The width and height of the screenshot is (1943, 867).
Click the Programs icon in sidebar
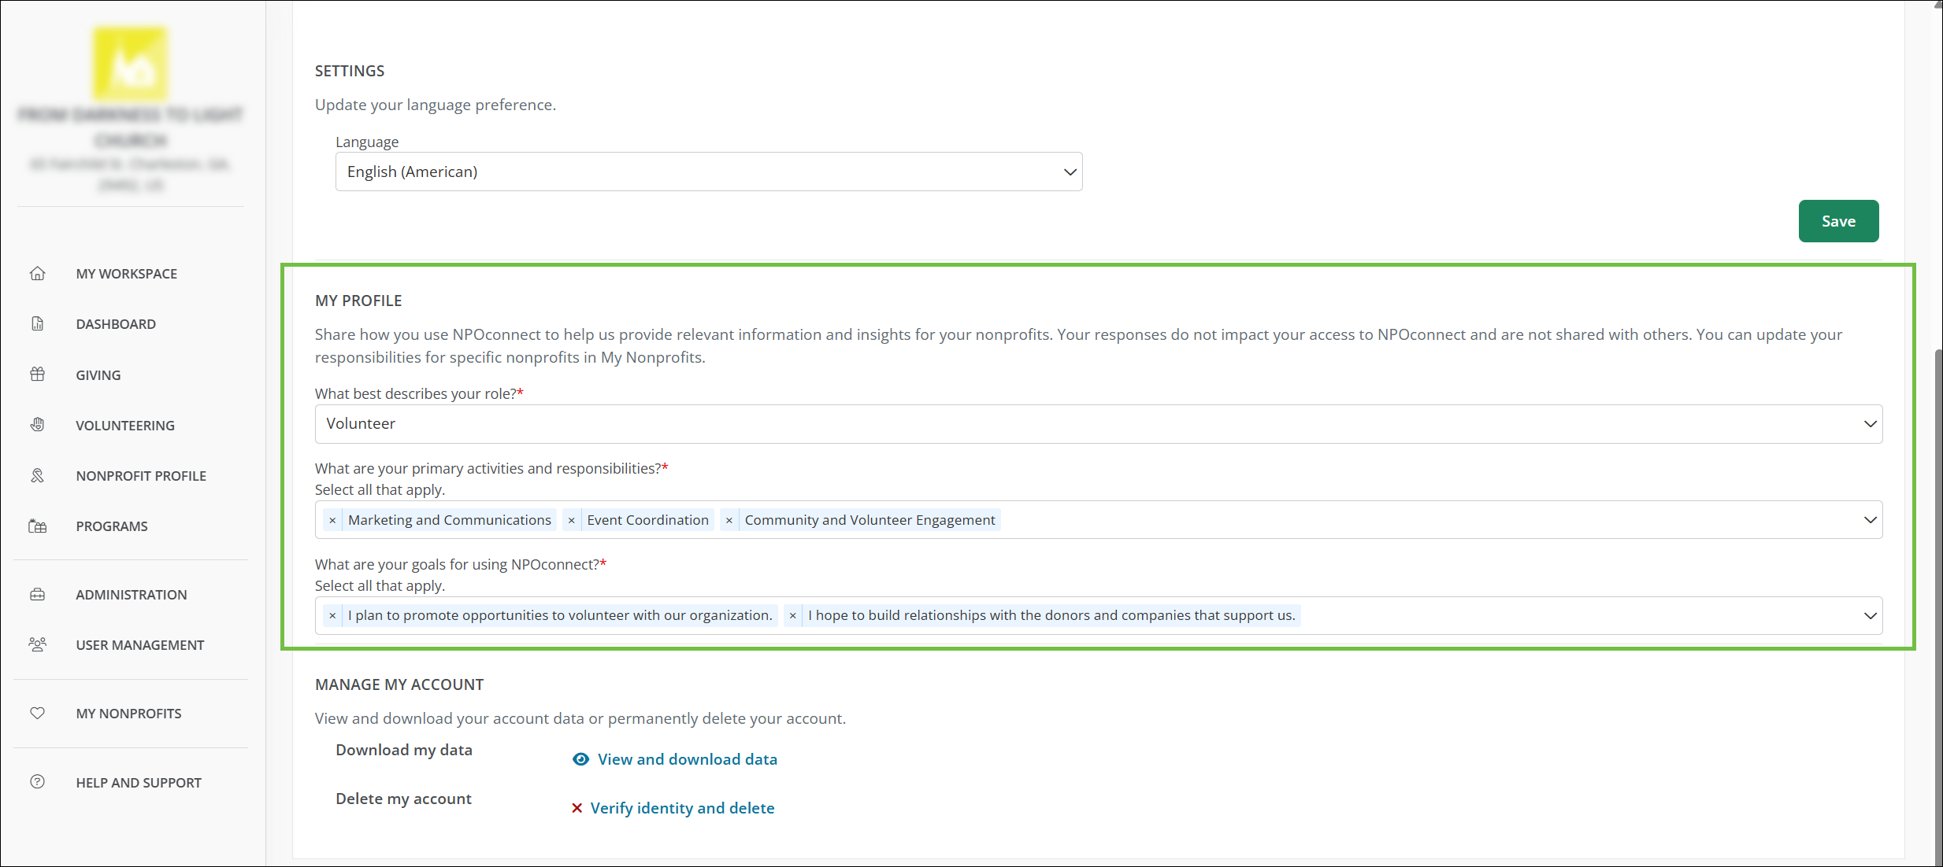click(37, 526)
